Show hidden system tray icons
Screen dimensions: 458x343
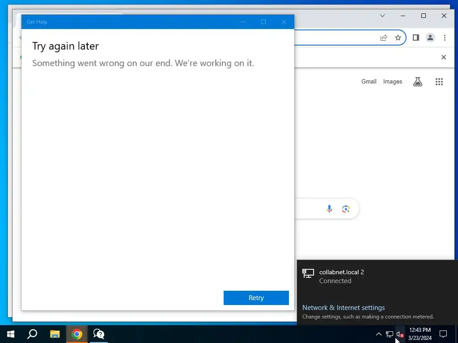point(378,334)
